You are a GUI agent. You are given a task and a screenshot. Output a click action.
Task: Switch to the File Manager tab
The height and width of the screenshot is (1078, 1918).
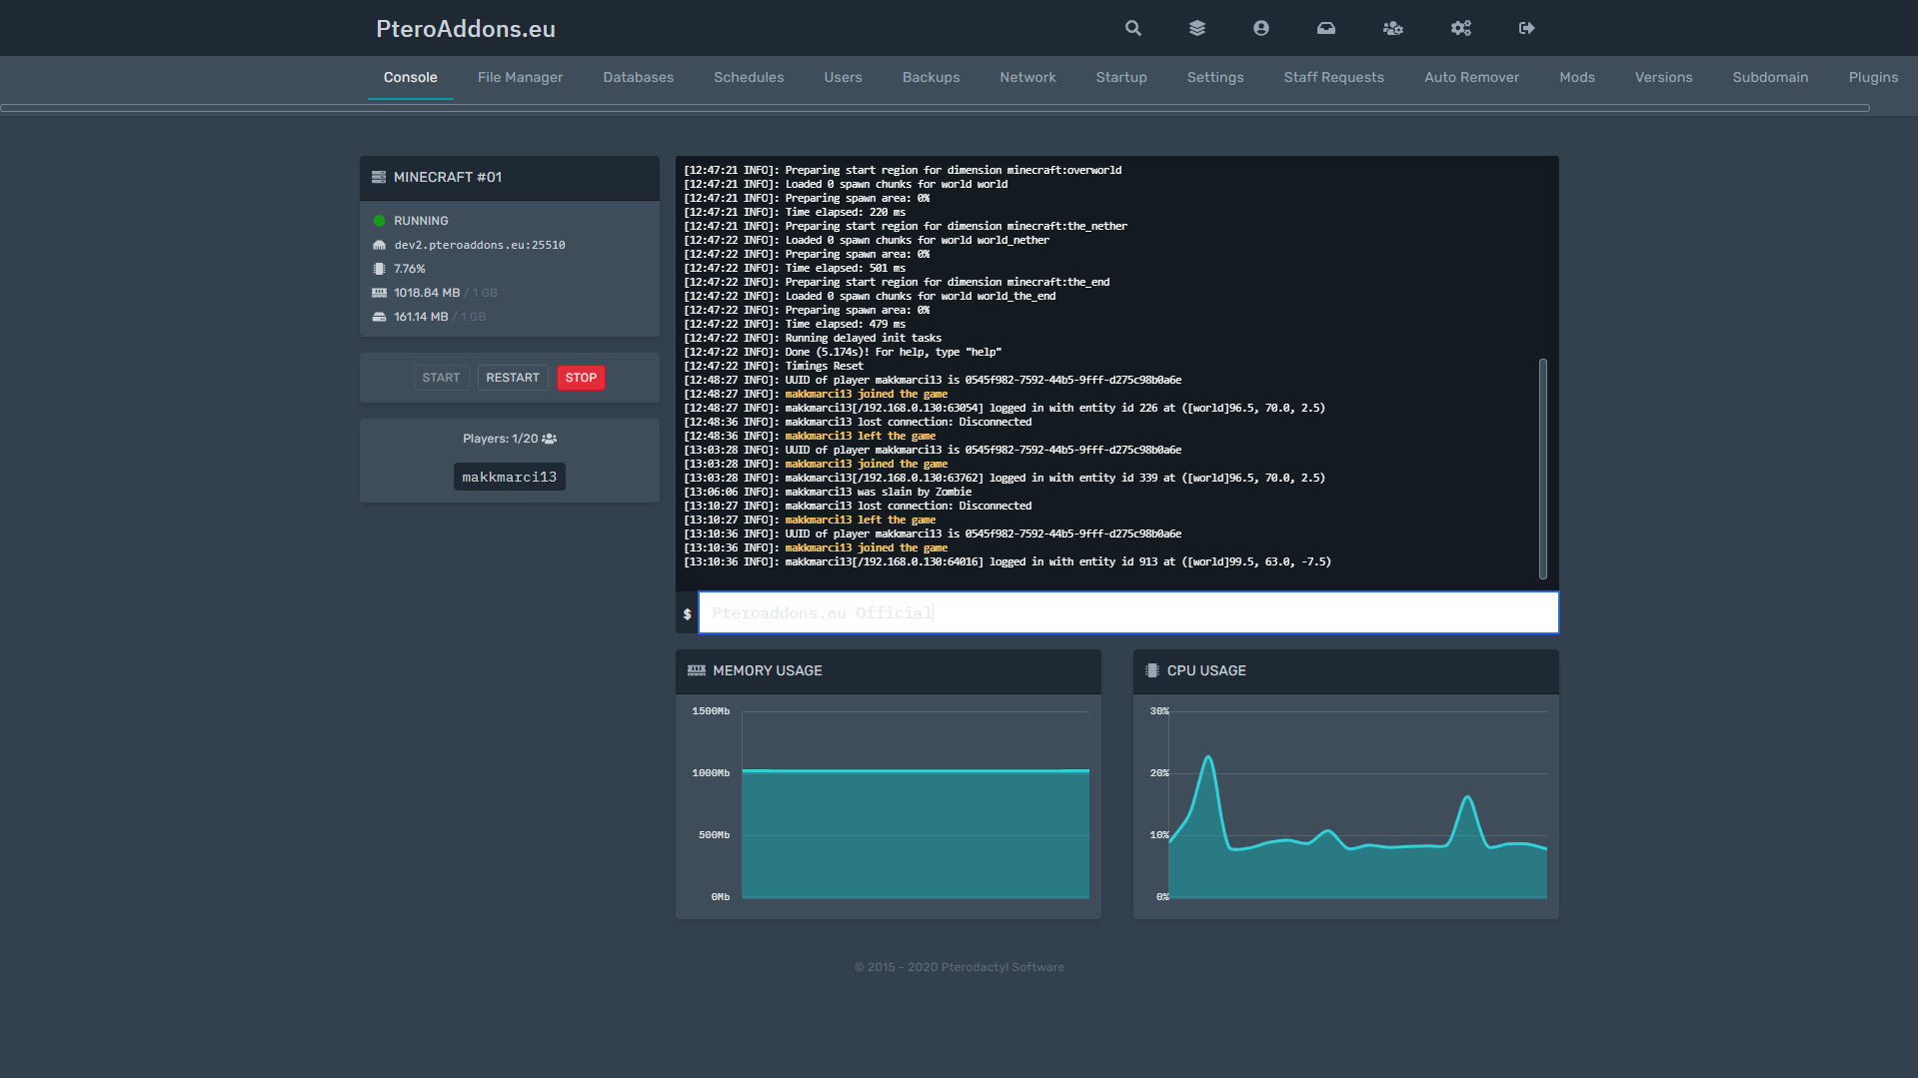520,77
